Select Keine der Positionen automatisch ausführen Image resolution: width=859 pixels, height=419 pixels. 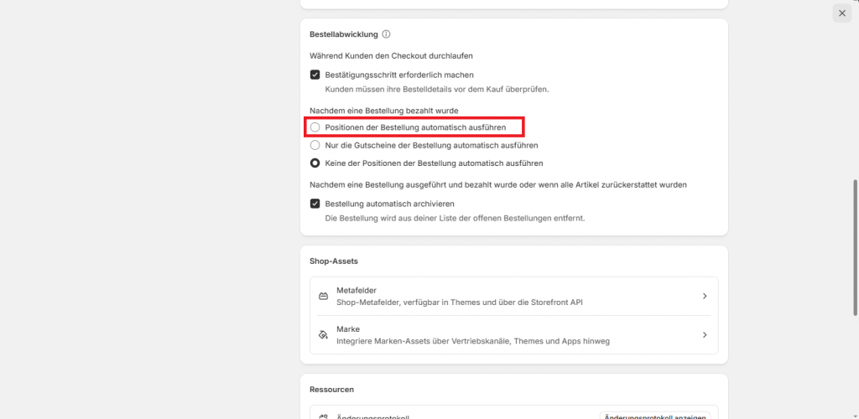[315, 163]
